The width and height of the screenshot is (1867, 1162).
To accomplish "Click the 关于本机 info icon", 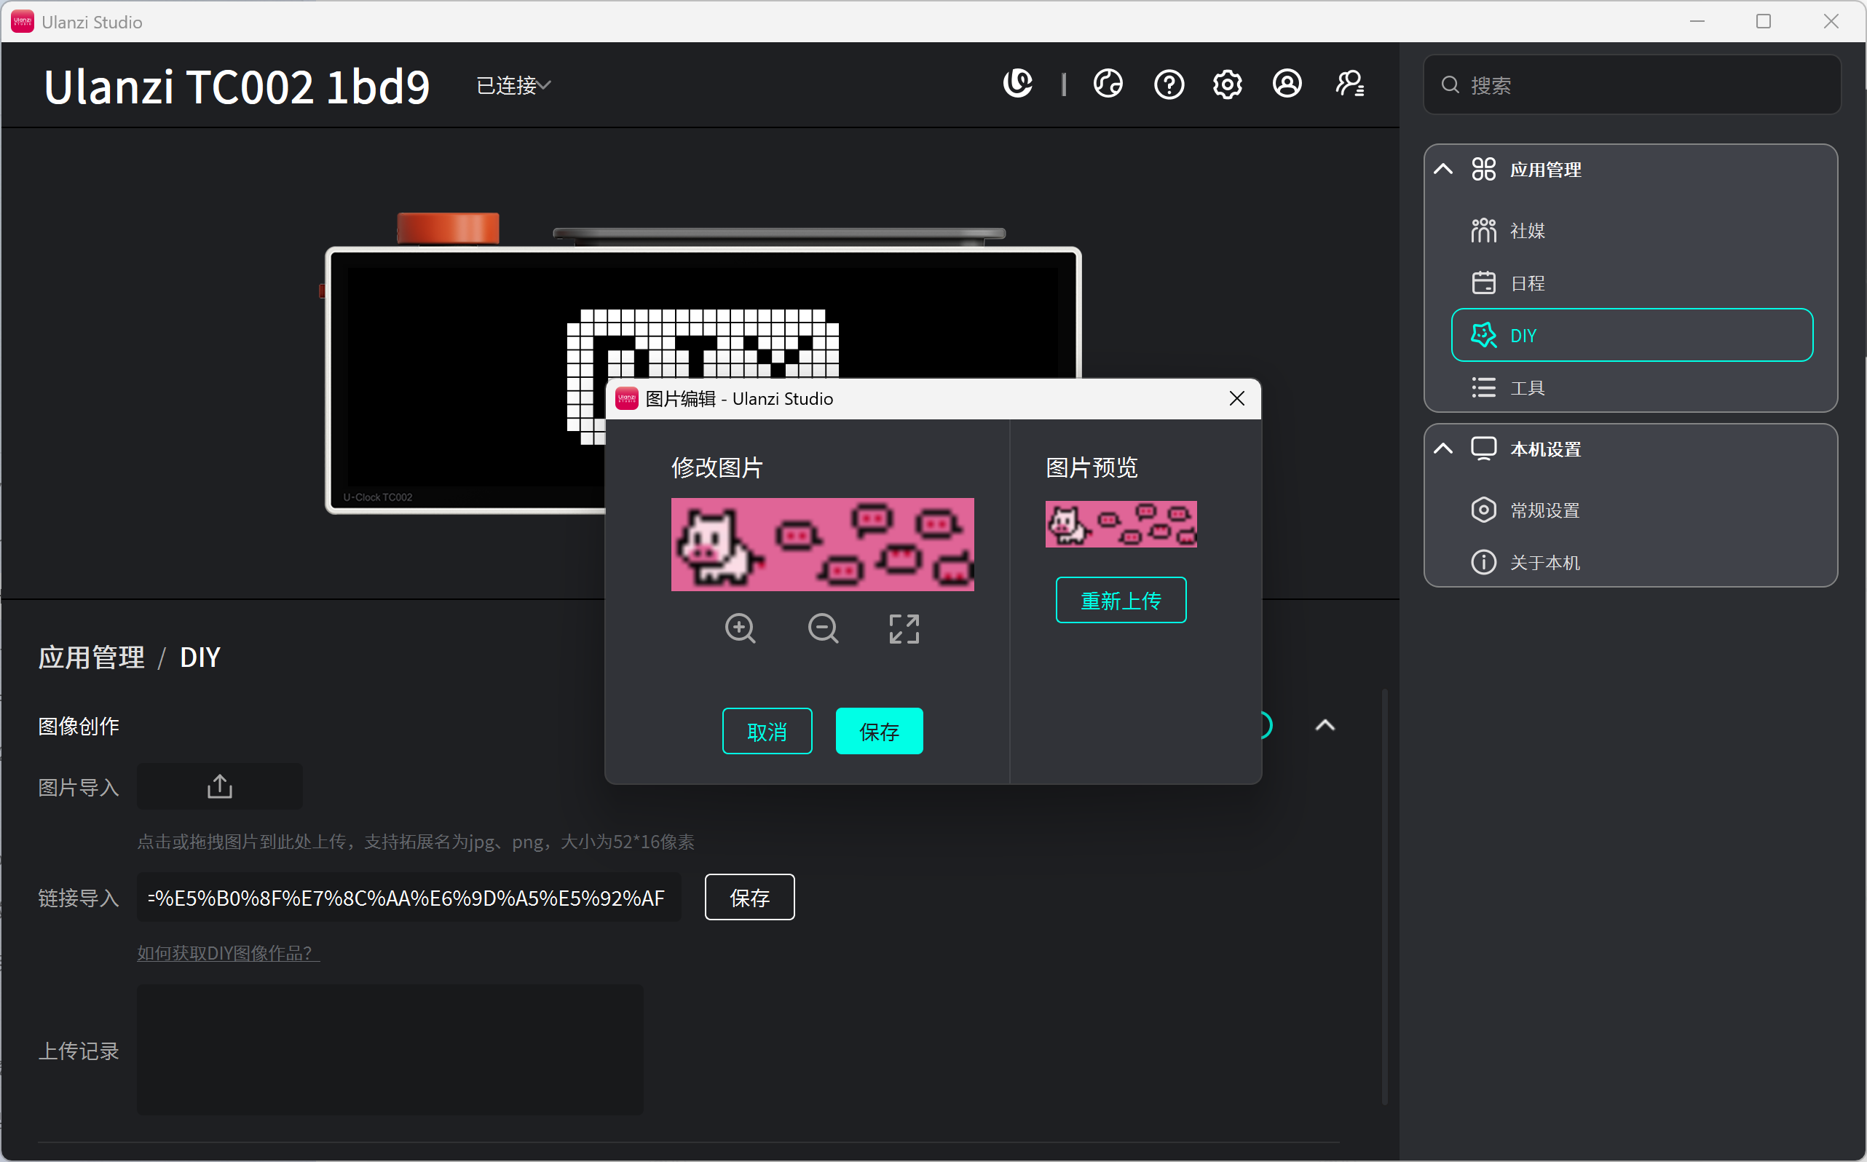I will tap(1483, 563).
